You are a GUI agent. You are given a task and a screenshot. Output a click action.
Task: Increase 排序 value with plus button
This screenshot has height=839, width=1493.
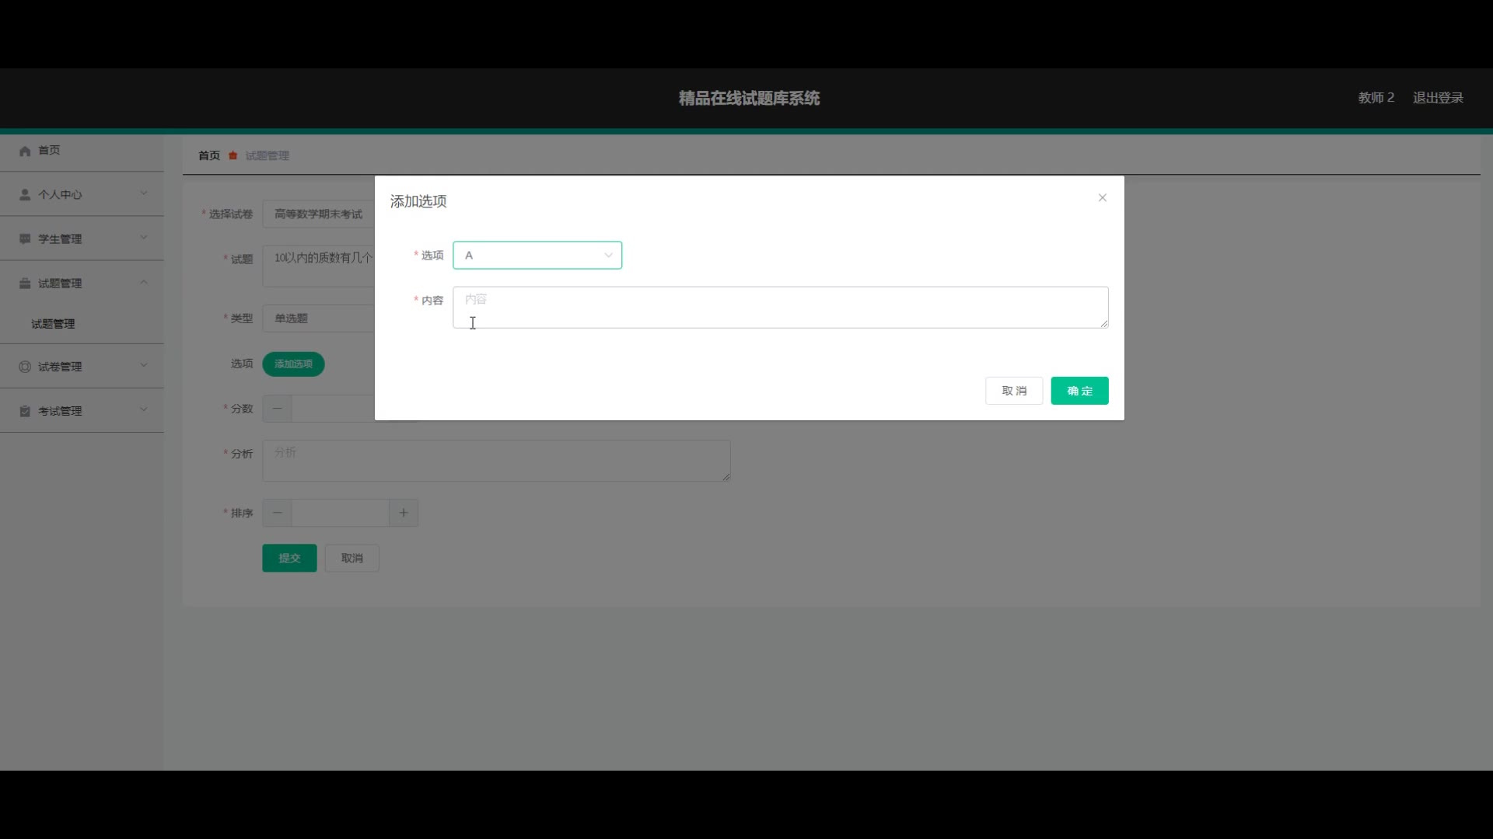pyautogui.click(x=403, y=513)
